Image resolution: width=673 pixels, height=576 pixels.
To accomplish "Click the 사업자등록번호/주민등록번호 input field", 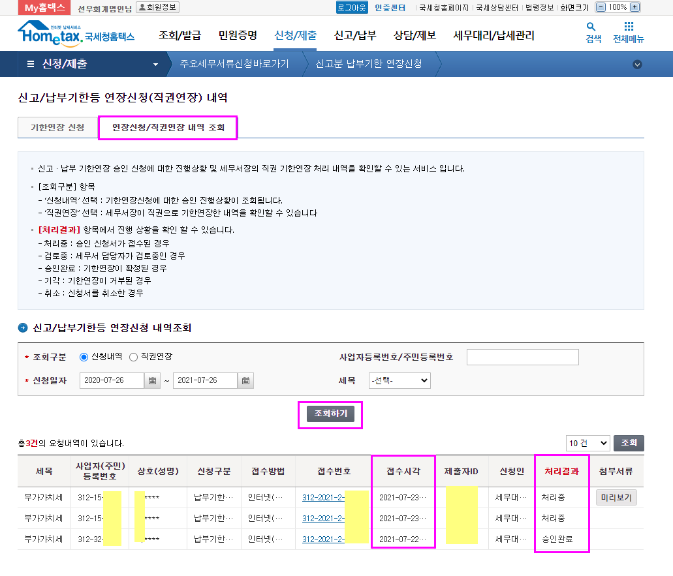I will 522,357.
